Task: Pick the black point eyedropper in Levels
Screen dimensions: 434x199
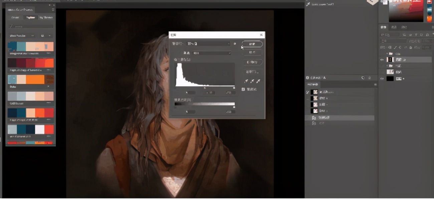Action: click(x=246, y=81)
